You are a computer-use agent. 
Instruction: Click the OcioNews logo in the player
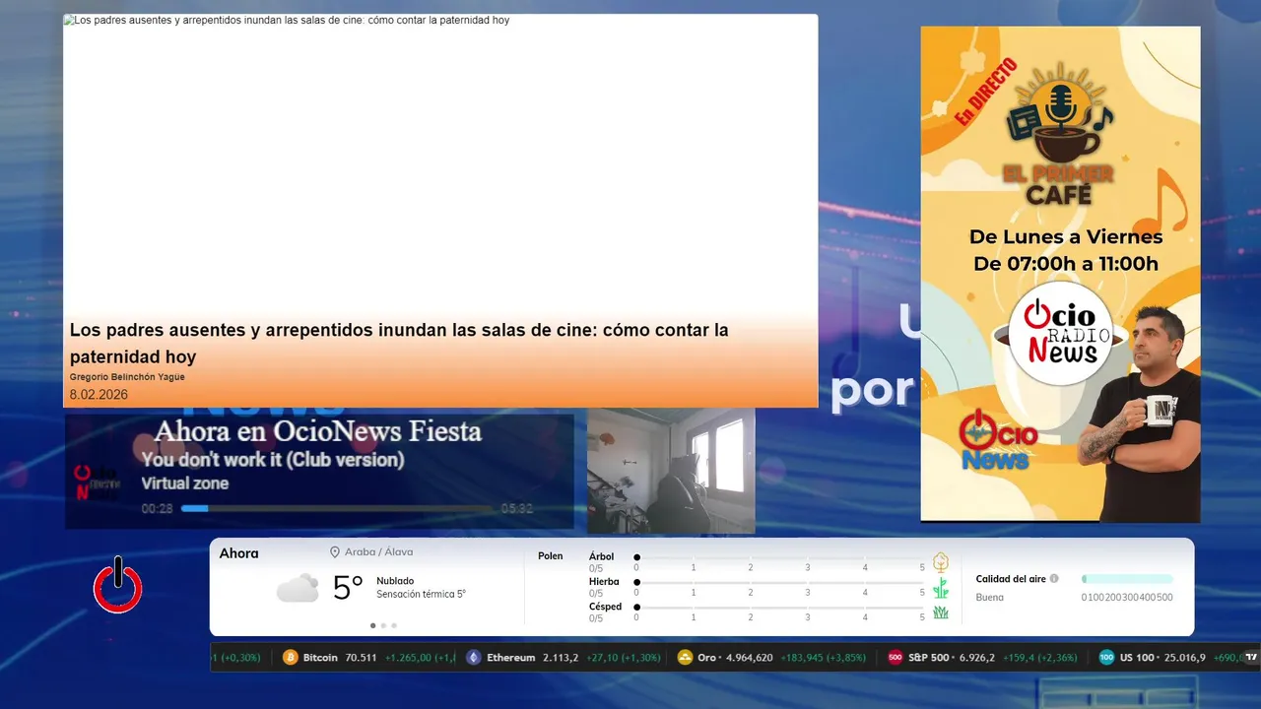[x=99, y=483]
